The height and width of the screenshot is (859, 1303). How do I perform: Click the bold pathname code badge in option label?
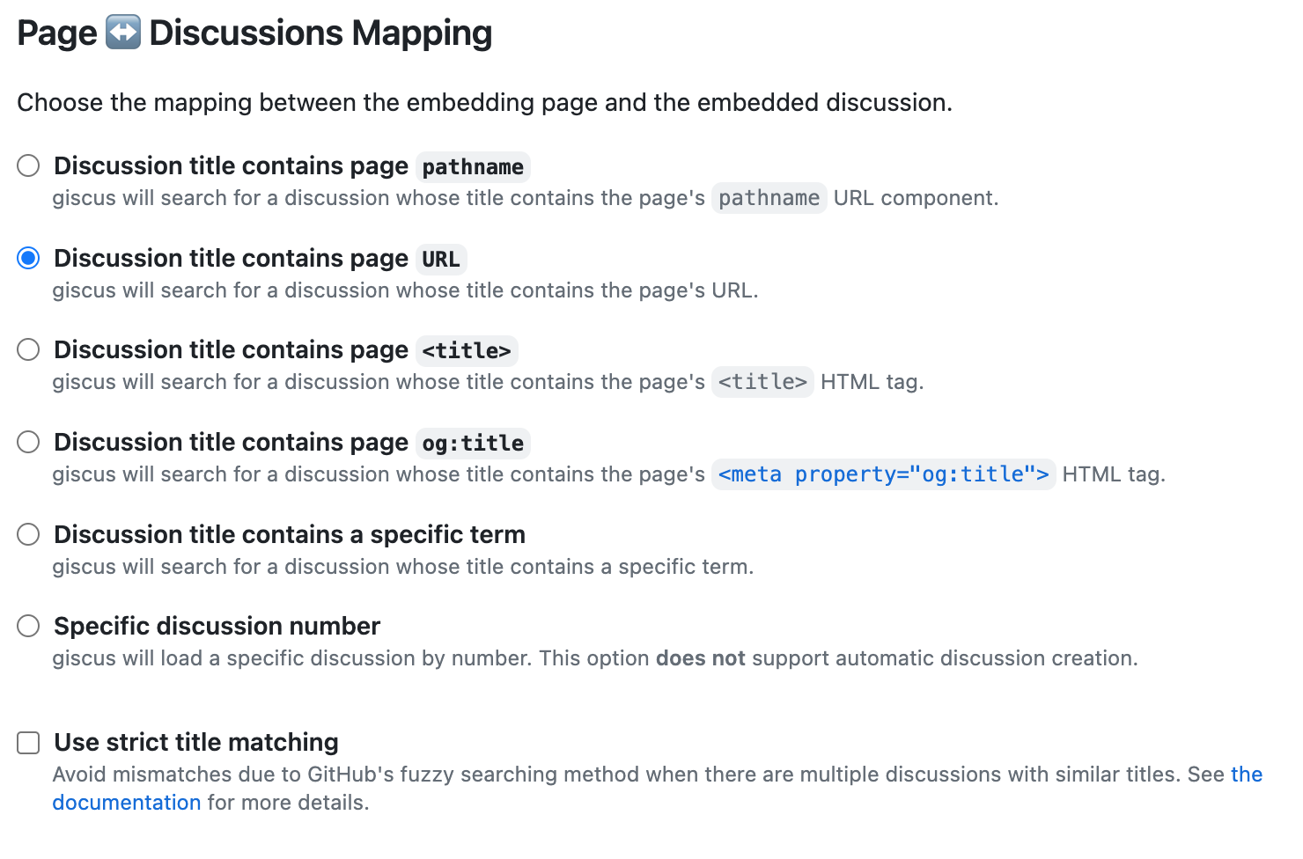click(473, 166)
